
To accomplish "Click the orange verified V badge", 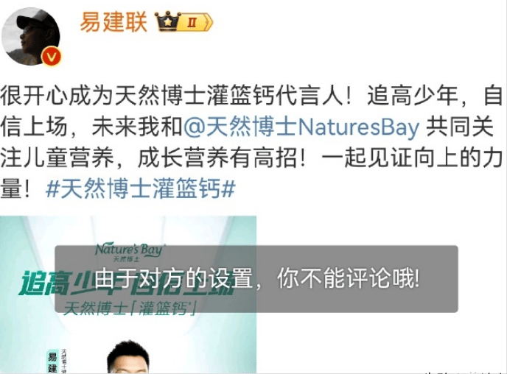I will click(x=52, y=57).
